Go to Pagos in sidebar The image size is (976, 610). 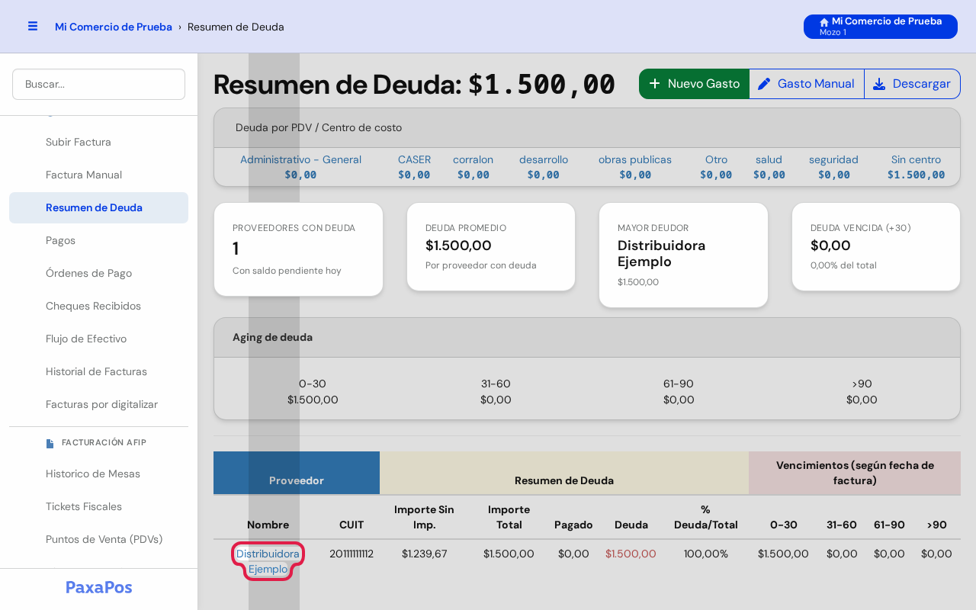[x=98, y=240]
